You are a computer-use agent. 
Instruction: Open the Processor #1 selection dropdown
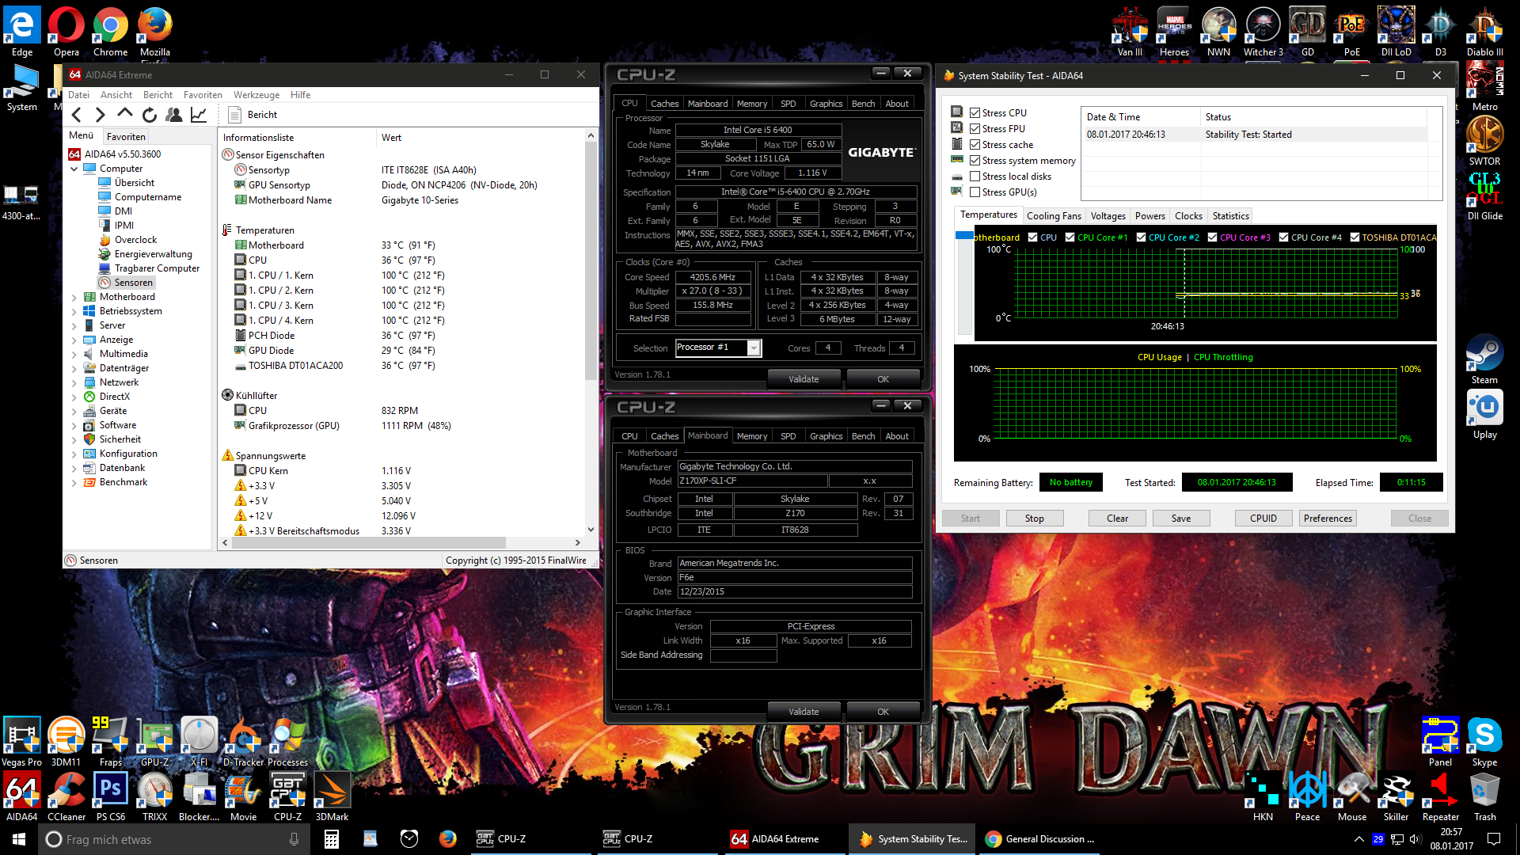(754, 348)
